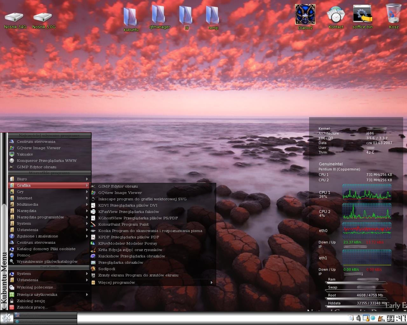
Task: Click the blue sun tray icon
Action: (373, 318)
